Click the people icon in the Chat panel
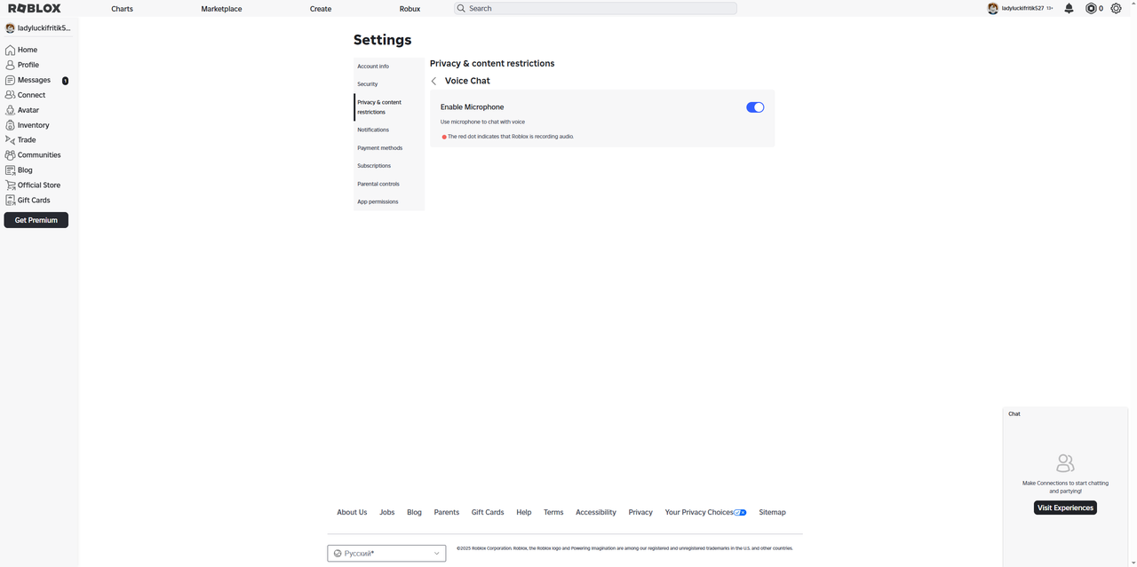This screenshot has height=567, width=1137. coord(1065,463)
